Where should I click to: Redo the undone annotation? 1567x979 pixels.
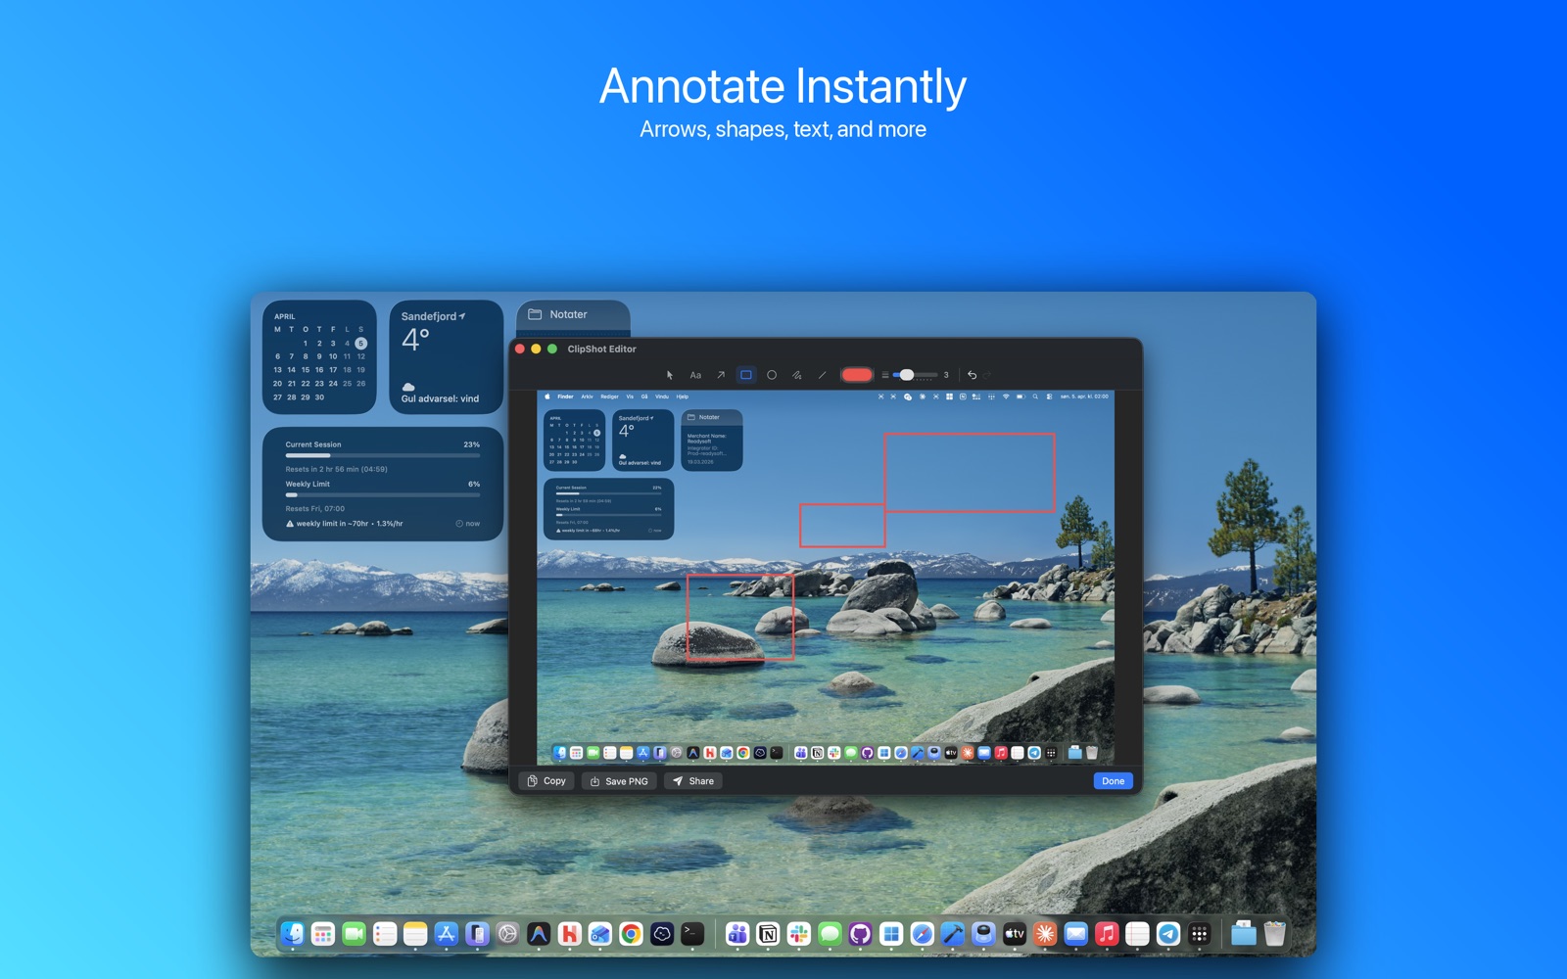(988, 375)
